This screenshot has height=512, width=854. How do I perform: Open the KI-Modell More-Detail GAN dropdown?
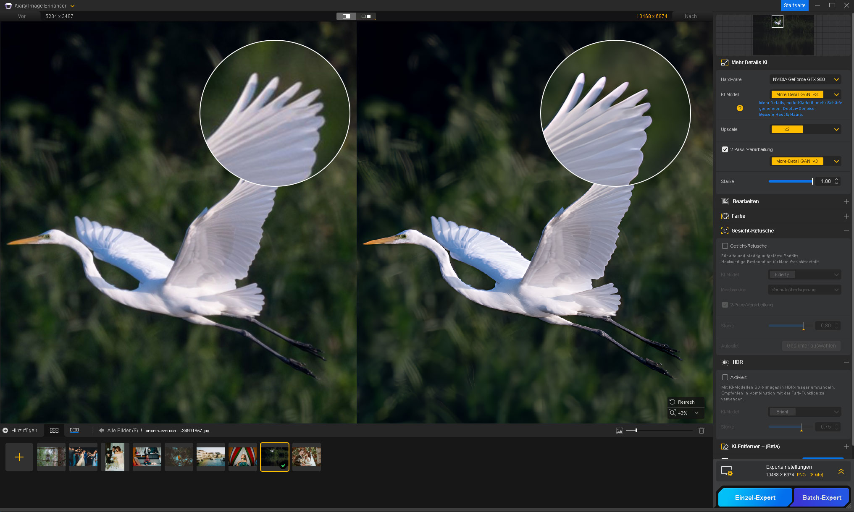click(805, 94)
